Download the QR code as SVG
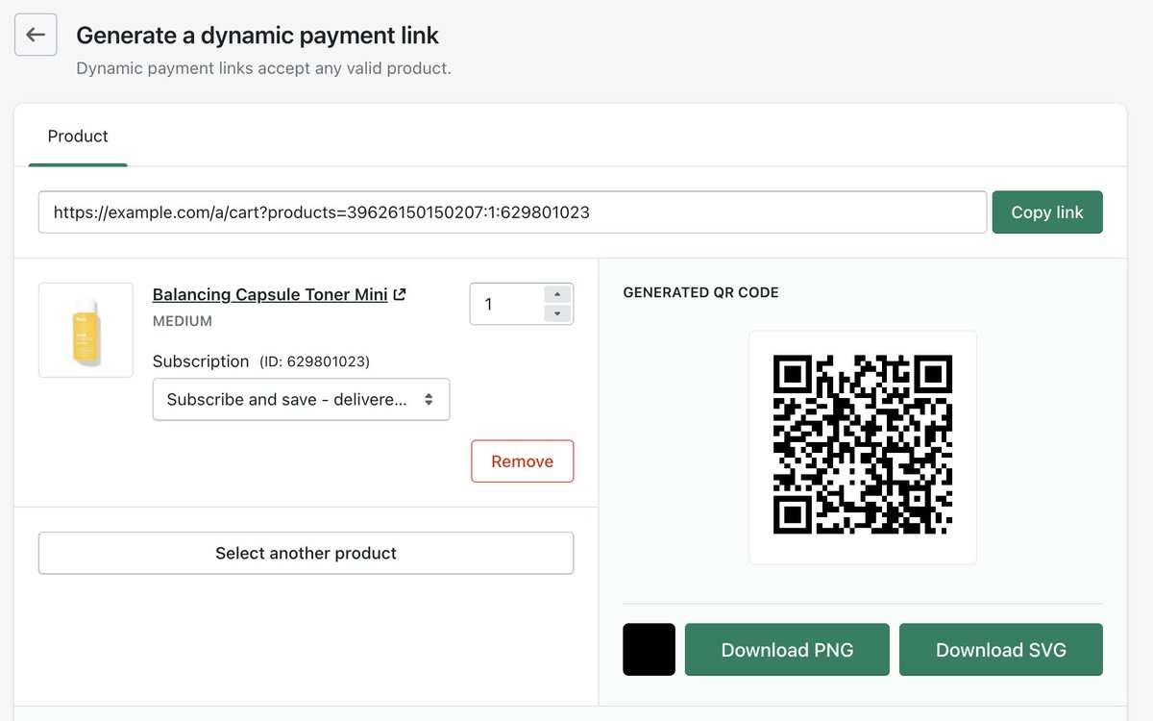Screen dimensions: 1153x721 (1001, 650)
